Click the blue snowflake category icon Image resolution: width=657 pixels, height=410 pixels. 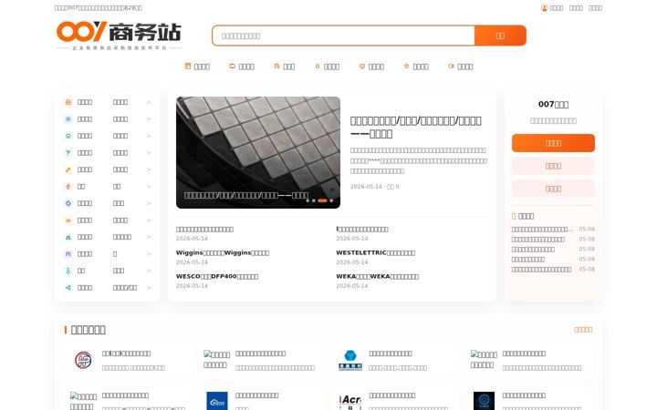coord(68,119)
